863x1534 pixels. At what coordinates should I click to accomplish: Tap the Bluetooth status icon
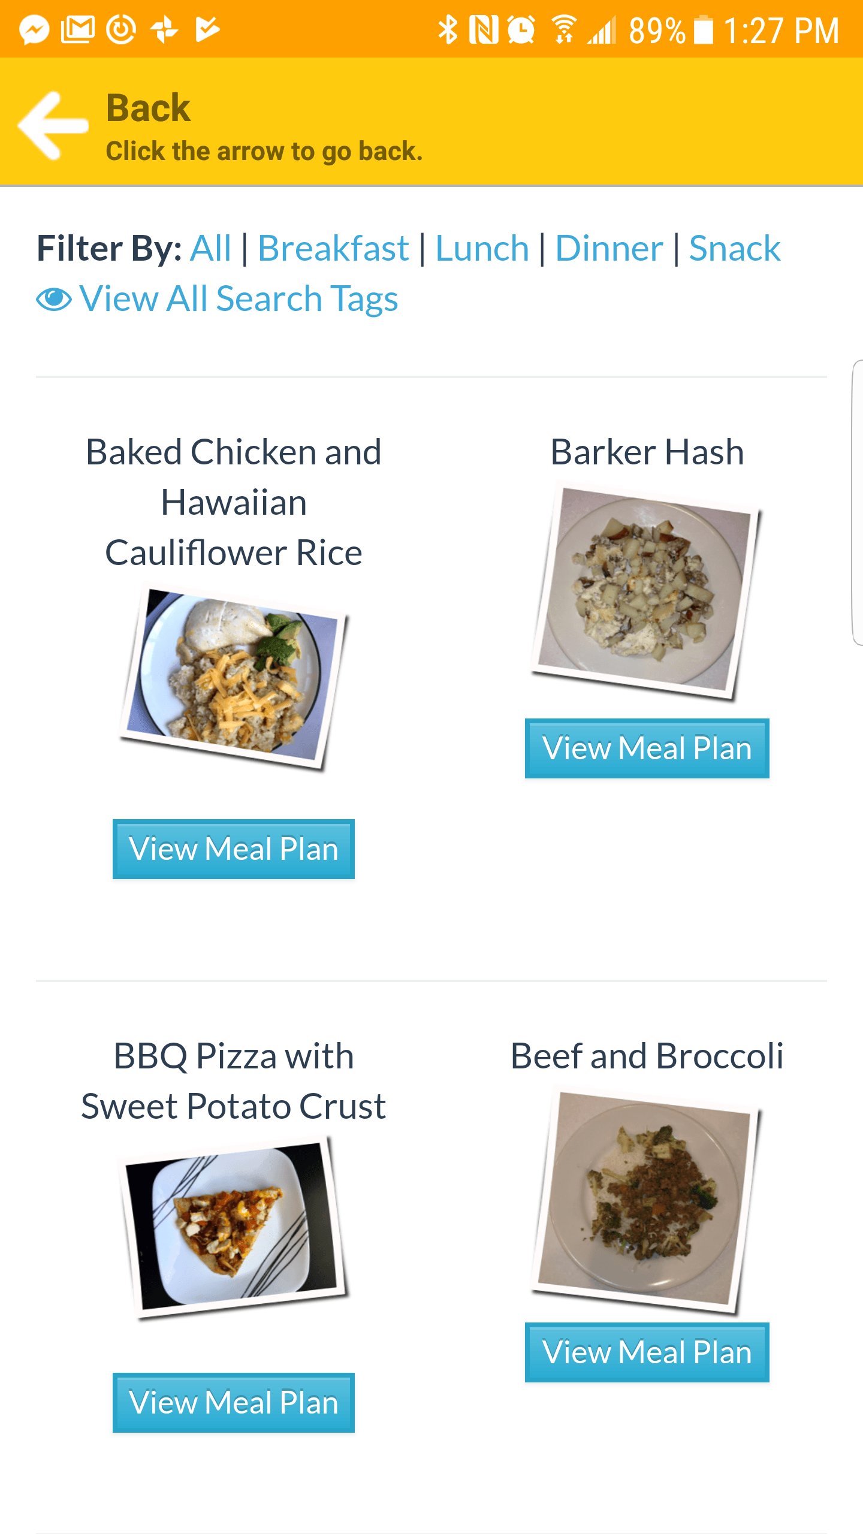click(x=447, y=29)
